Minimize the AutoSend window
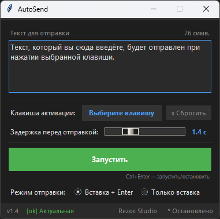 154,9
